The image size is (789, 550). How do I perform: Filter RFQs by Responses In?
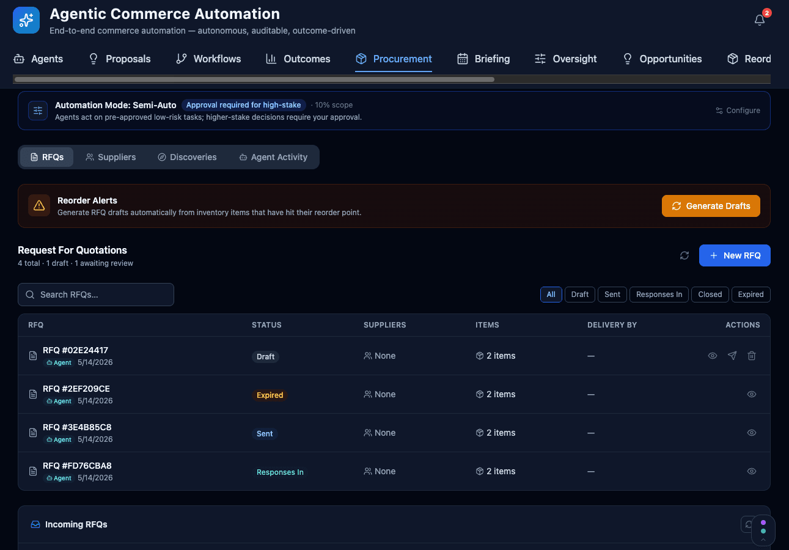[x=659, y=295]
